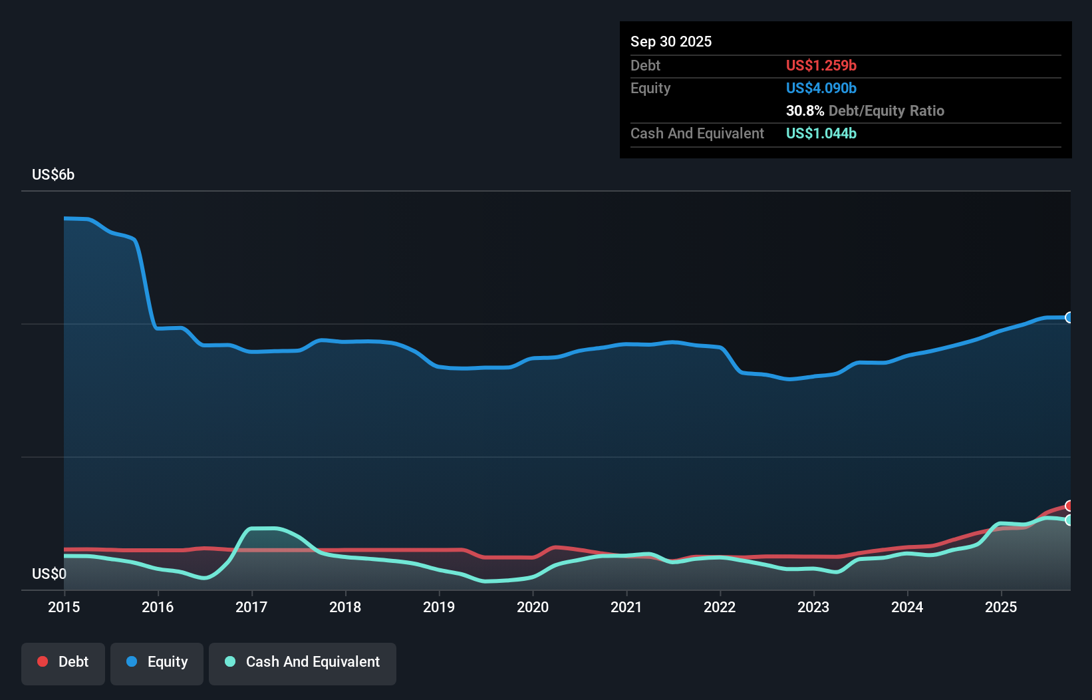
Task: Click the teal value US$1.044b
Action: point(821,134)
